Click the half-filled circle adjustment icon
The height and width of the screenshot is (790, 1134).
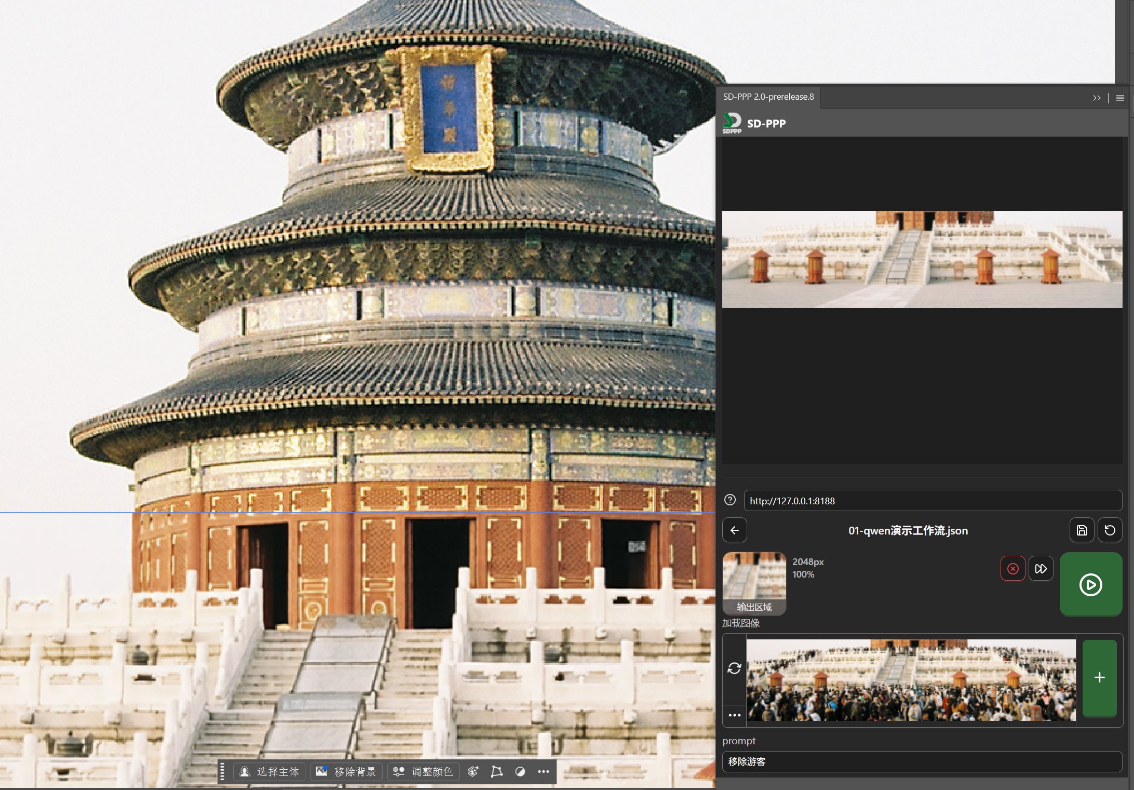click(x=520, y=772)
